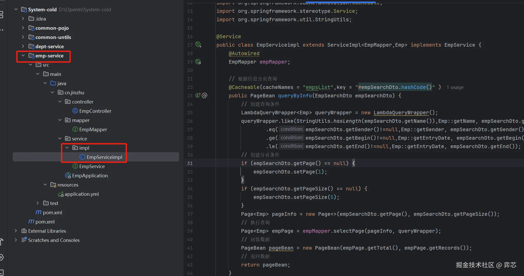Select the service package label
524x276 pixels.
pyautogui.click(x=80, y=139)
